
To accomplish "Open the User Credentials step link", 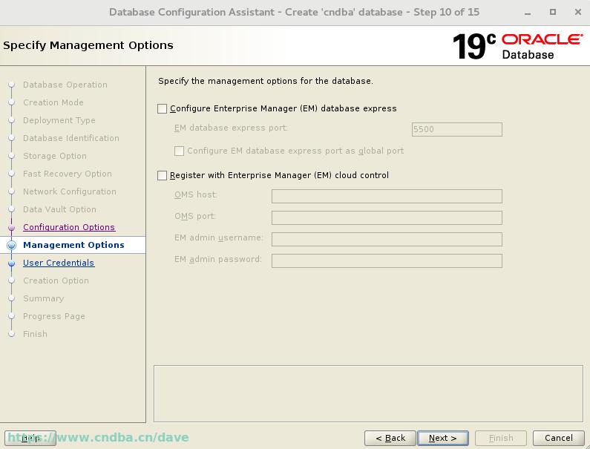I will (x=59, y=263).
